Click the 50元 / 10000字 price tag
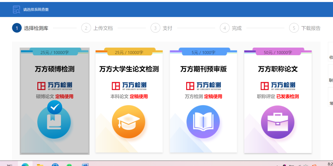 pos(278,52)
